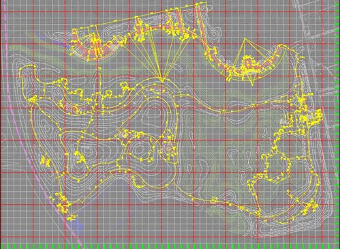Click the small yellow circle marker atop the central path
The width and height of the screenshot is (340, 249).
(124, 85)
